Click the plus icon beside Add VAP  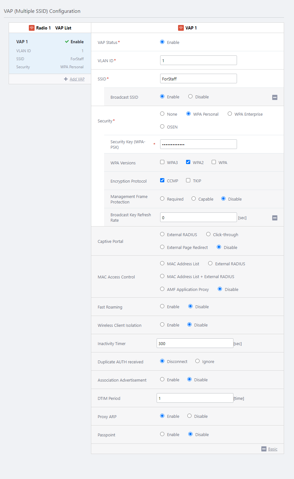66,79
